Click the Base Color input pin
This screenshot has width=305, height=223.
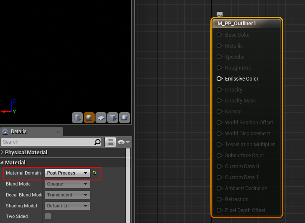(x=220, y=35)
